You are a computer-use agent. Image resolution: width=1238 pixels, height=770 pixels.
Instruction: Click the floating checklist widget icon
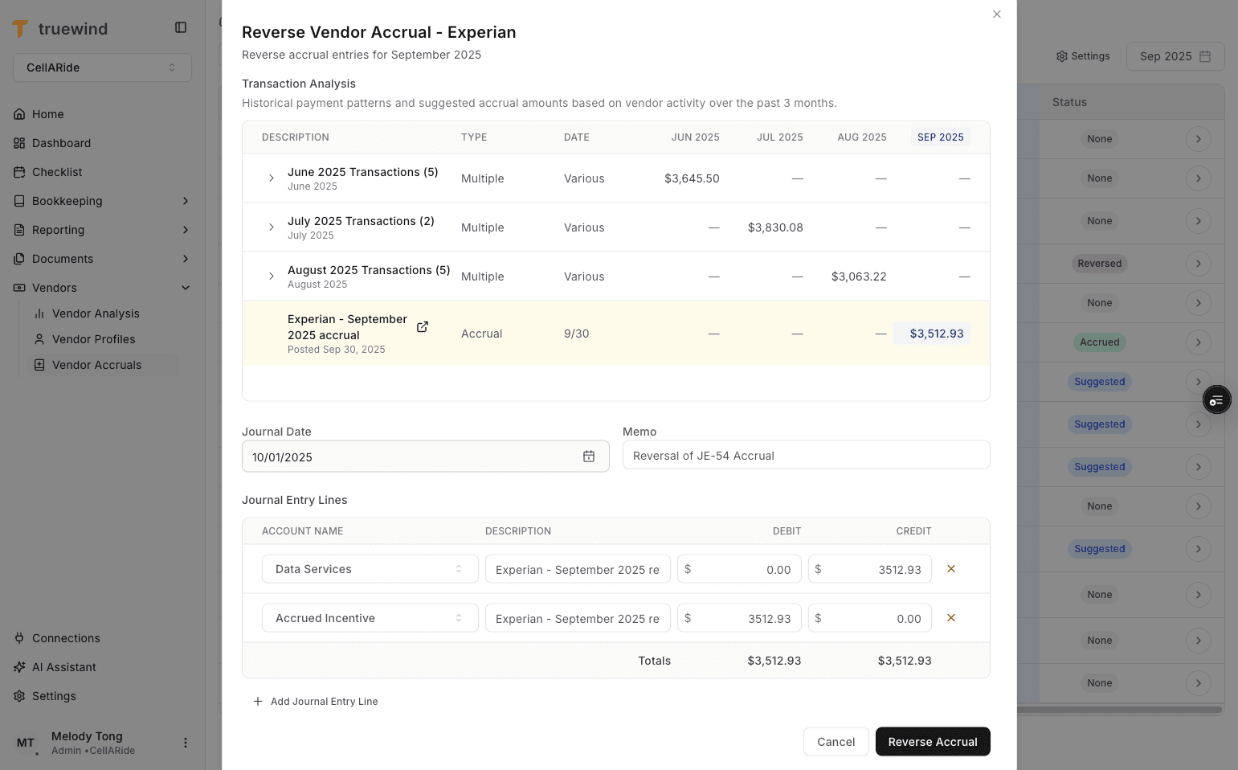[x=1217, y=400]
